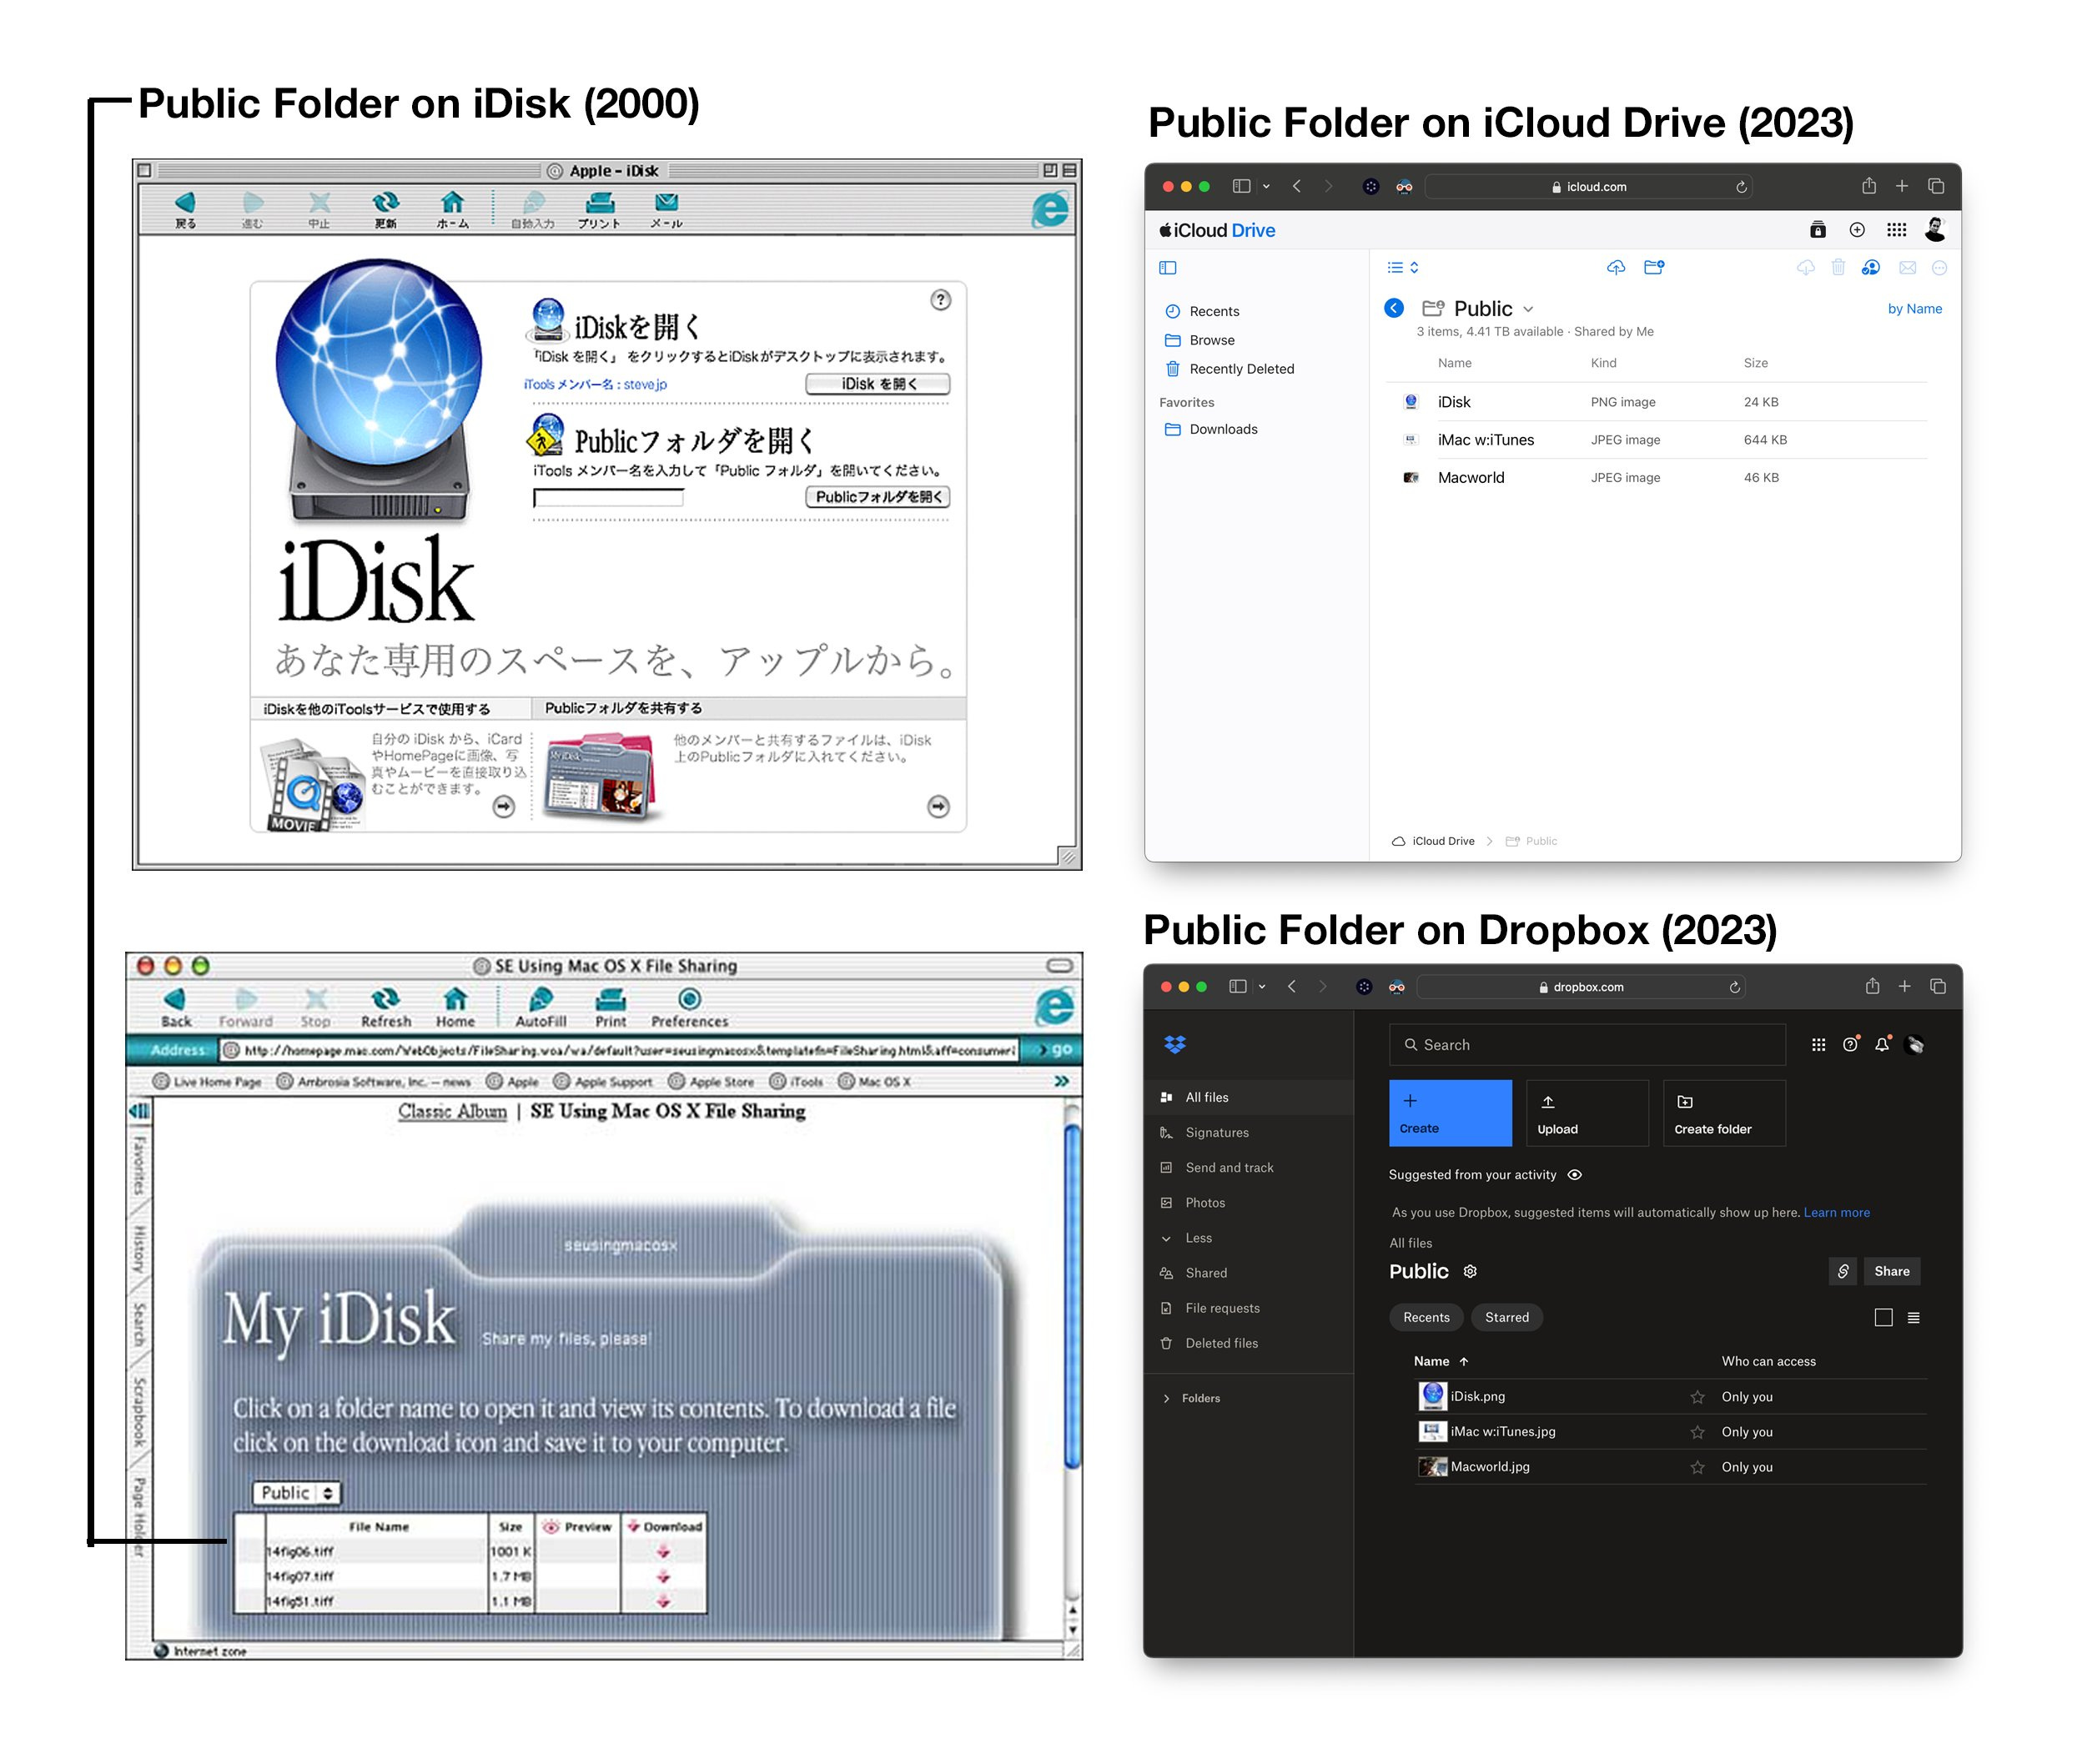Star the iMac w:iTunes.jpg file
Viewport: 2077px width, 1764px height.
(1696, 1432)
